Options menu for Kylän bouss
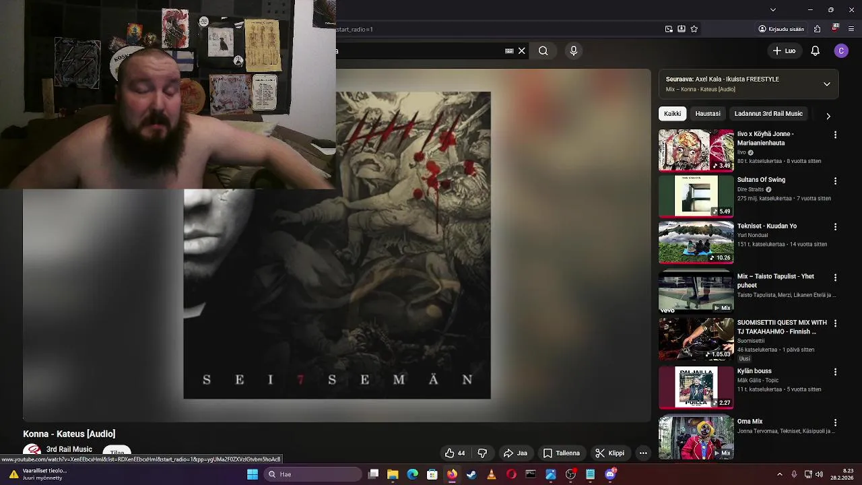This screenshot has height=485, width=862. [835, 372]
